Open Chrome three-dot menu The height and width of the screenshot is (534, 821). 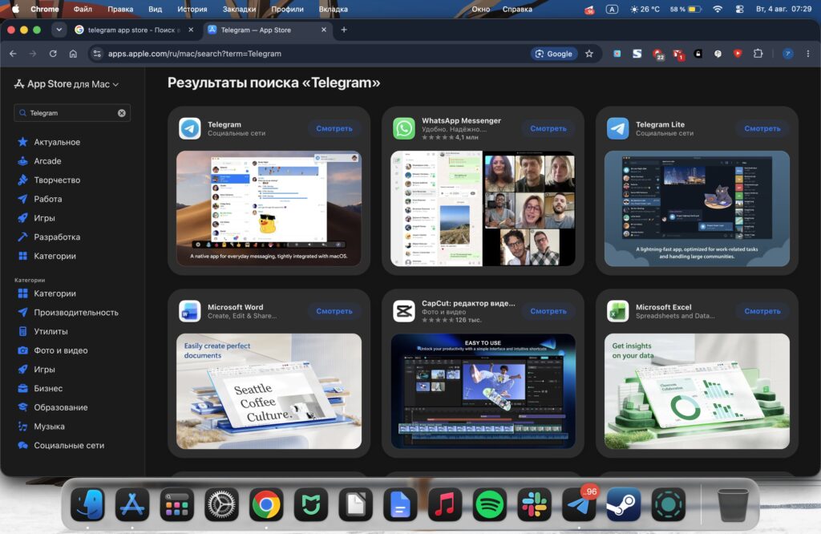[x=808, y=54]
